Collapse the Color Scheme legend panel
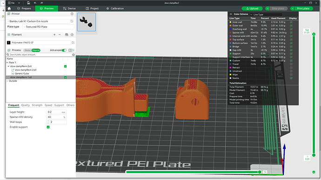The height and width of the screenshot is (180, 321). point(231,14)
